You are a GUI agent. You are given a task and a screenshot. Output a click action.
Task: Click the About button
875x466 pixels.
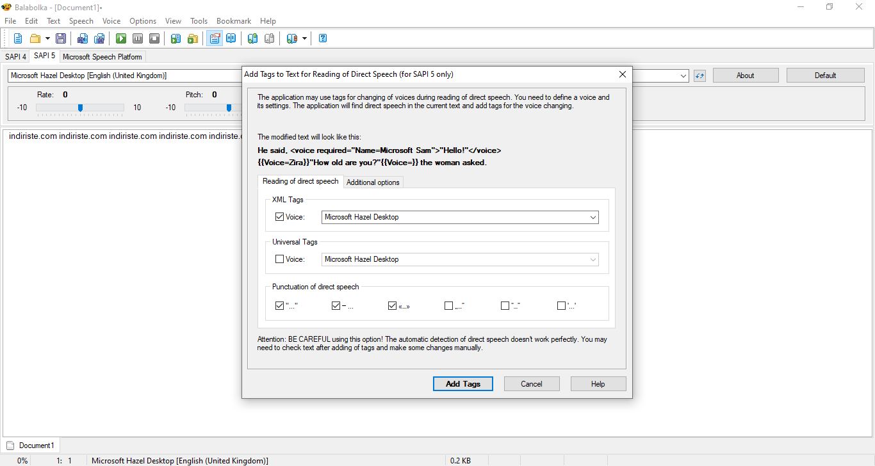tap(746, 76)
